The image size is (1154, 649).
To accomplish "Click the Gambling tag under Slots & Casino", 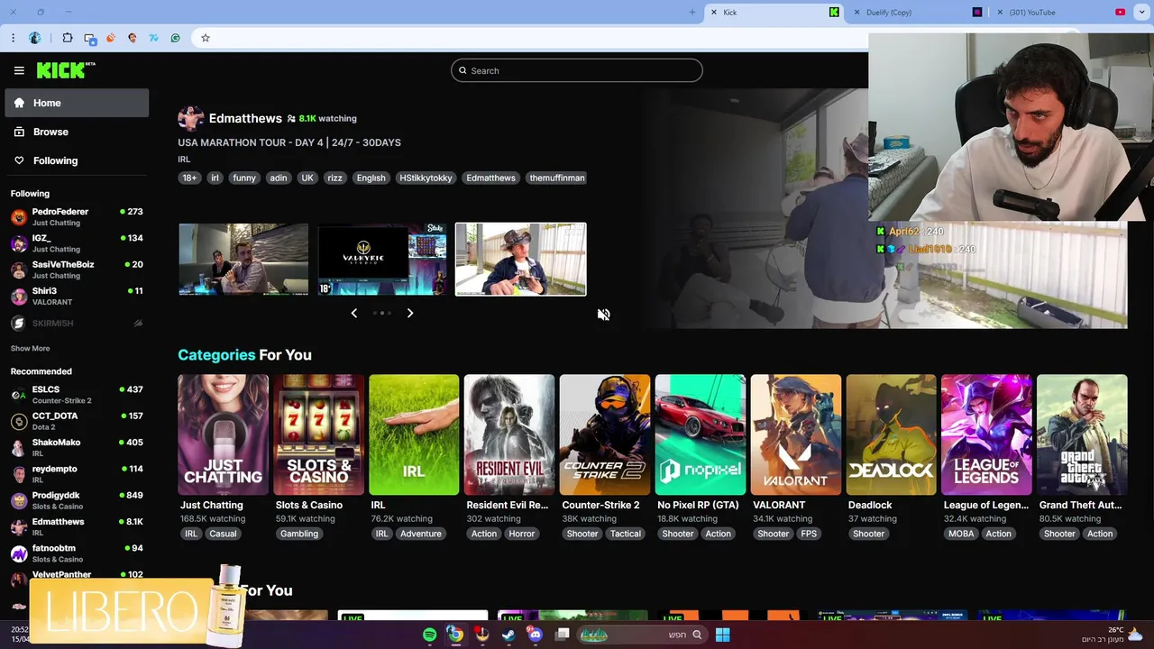I will [x=299, y=534].
